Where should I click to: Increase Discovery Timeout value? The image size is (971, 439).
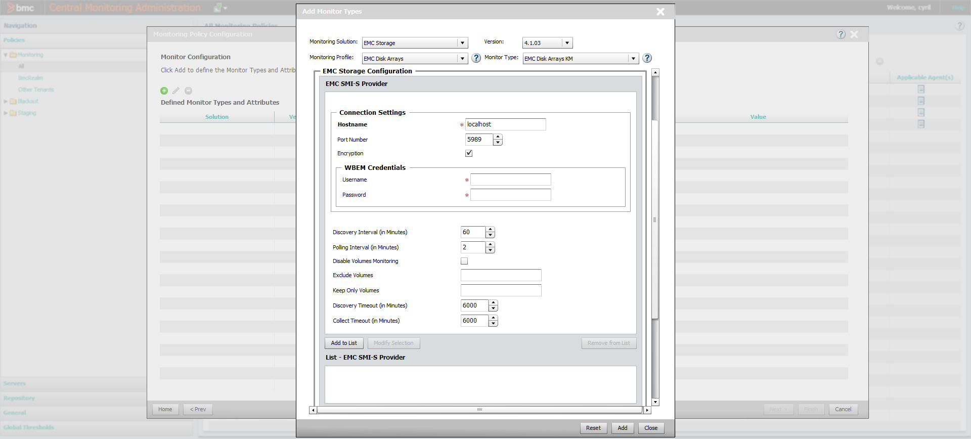(493, 303)
